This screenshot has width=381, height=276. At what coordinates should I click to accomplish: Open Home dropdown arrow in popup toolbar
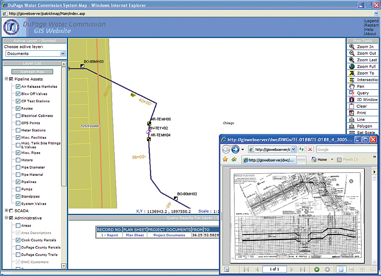tap(332, 160)
